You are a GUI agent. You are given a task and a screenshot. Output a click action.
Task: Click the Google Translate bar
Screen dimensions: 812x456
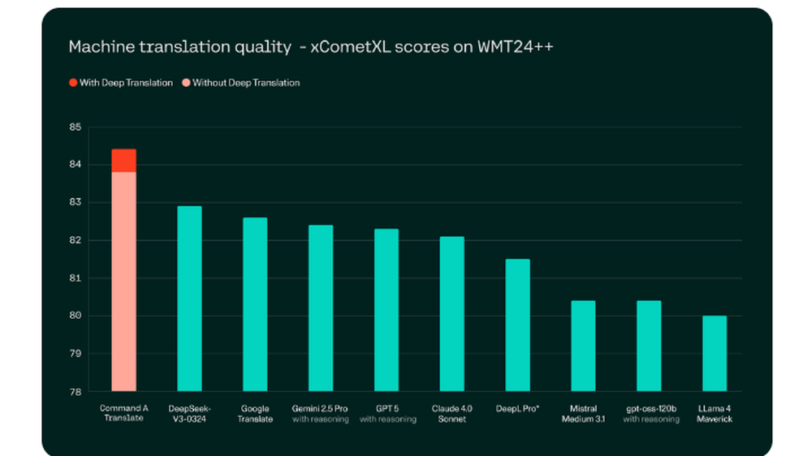click(x=255, y=304)
